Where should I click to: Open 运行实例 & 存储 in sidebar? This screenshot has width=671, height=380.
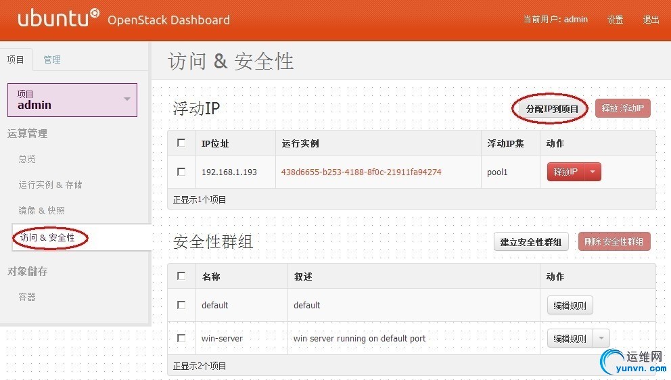(50, 185)
